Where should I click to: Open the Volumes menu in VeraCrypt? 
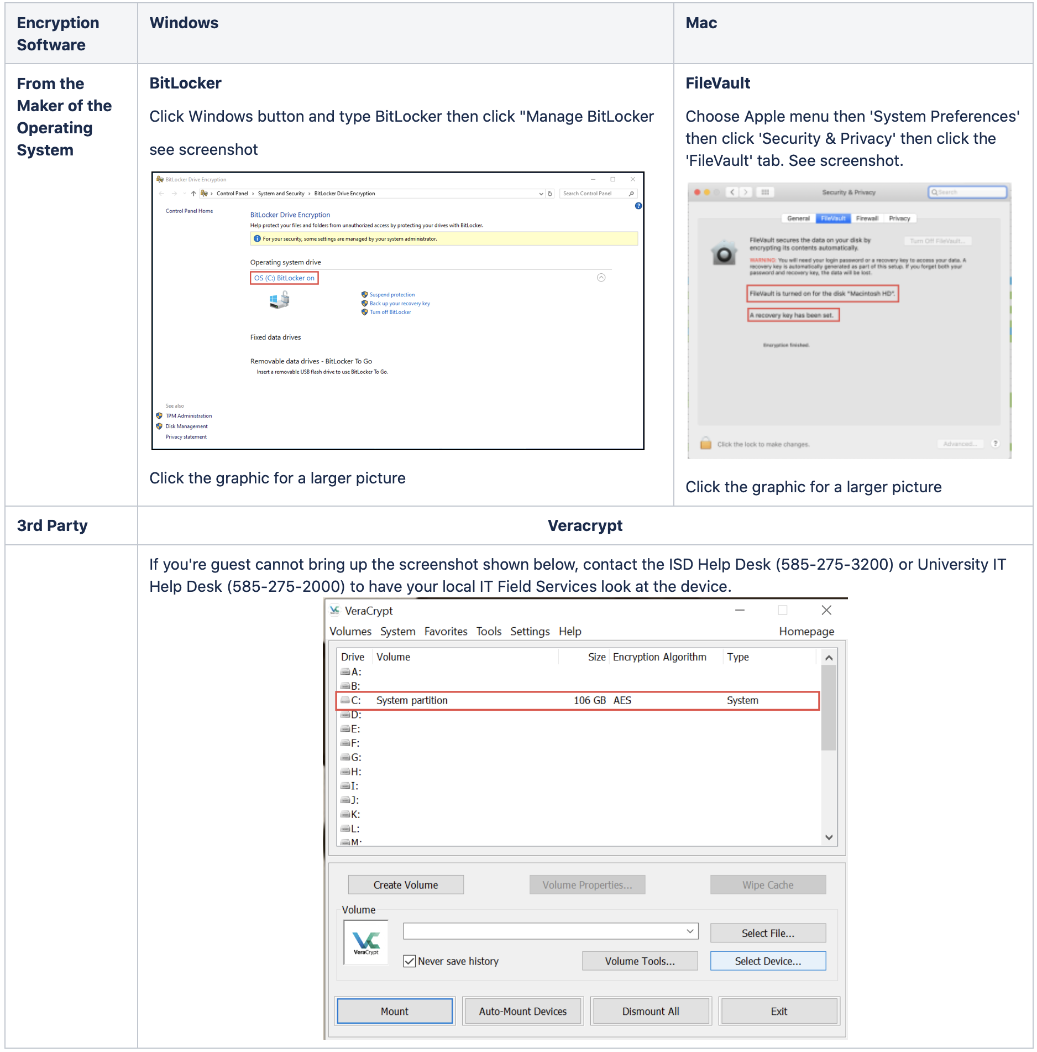click(x=350, y=632)
